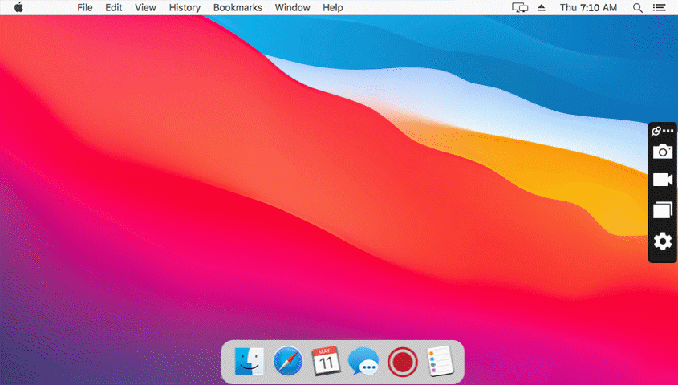Click the link and more options icon
678x385 pixels.
point(662,131)
